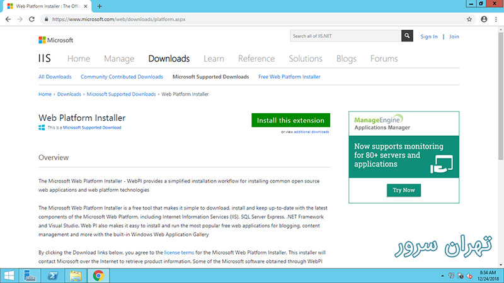Screen dimensions: 504x283
Task: Select Free Web Platform Installer tab
Action: 289,77
